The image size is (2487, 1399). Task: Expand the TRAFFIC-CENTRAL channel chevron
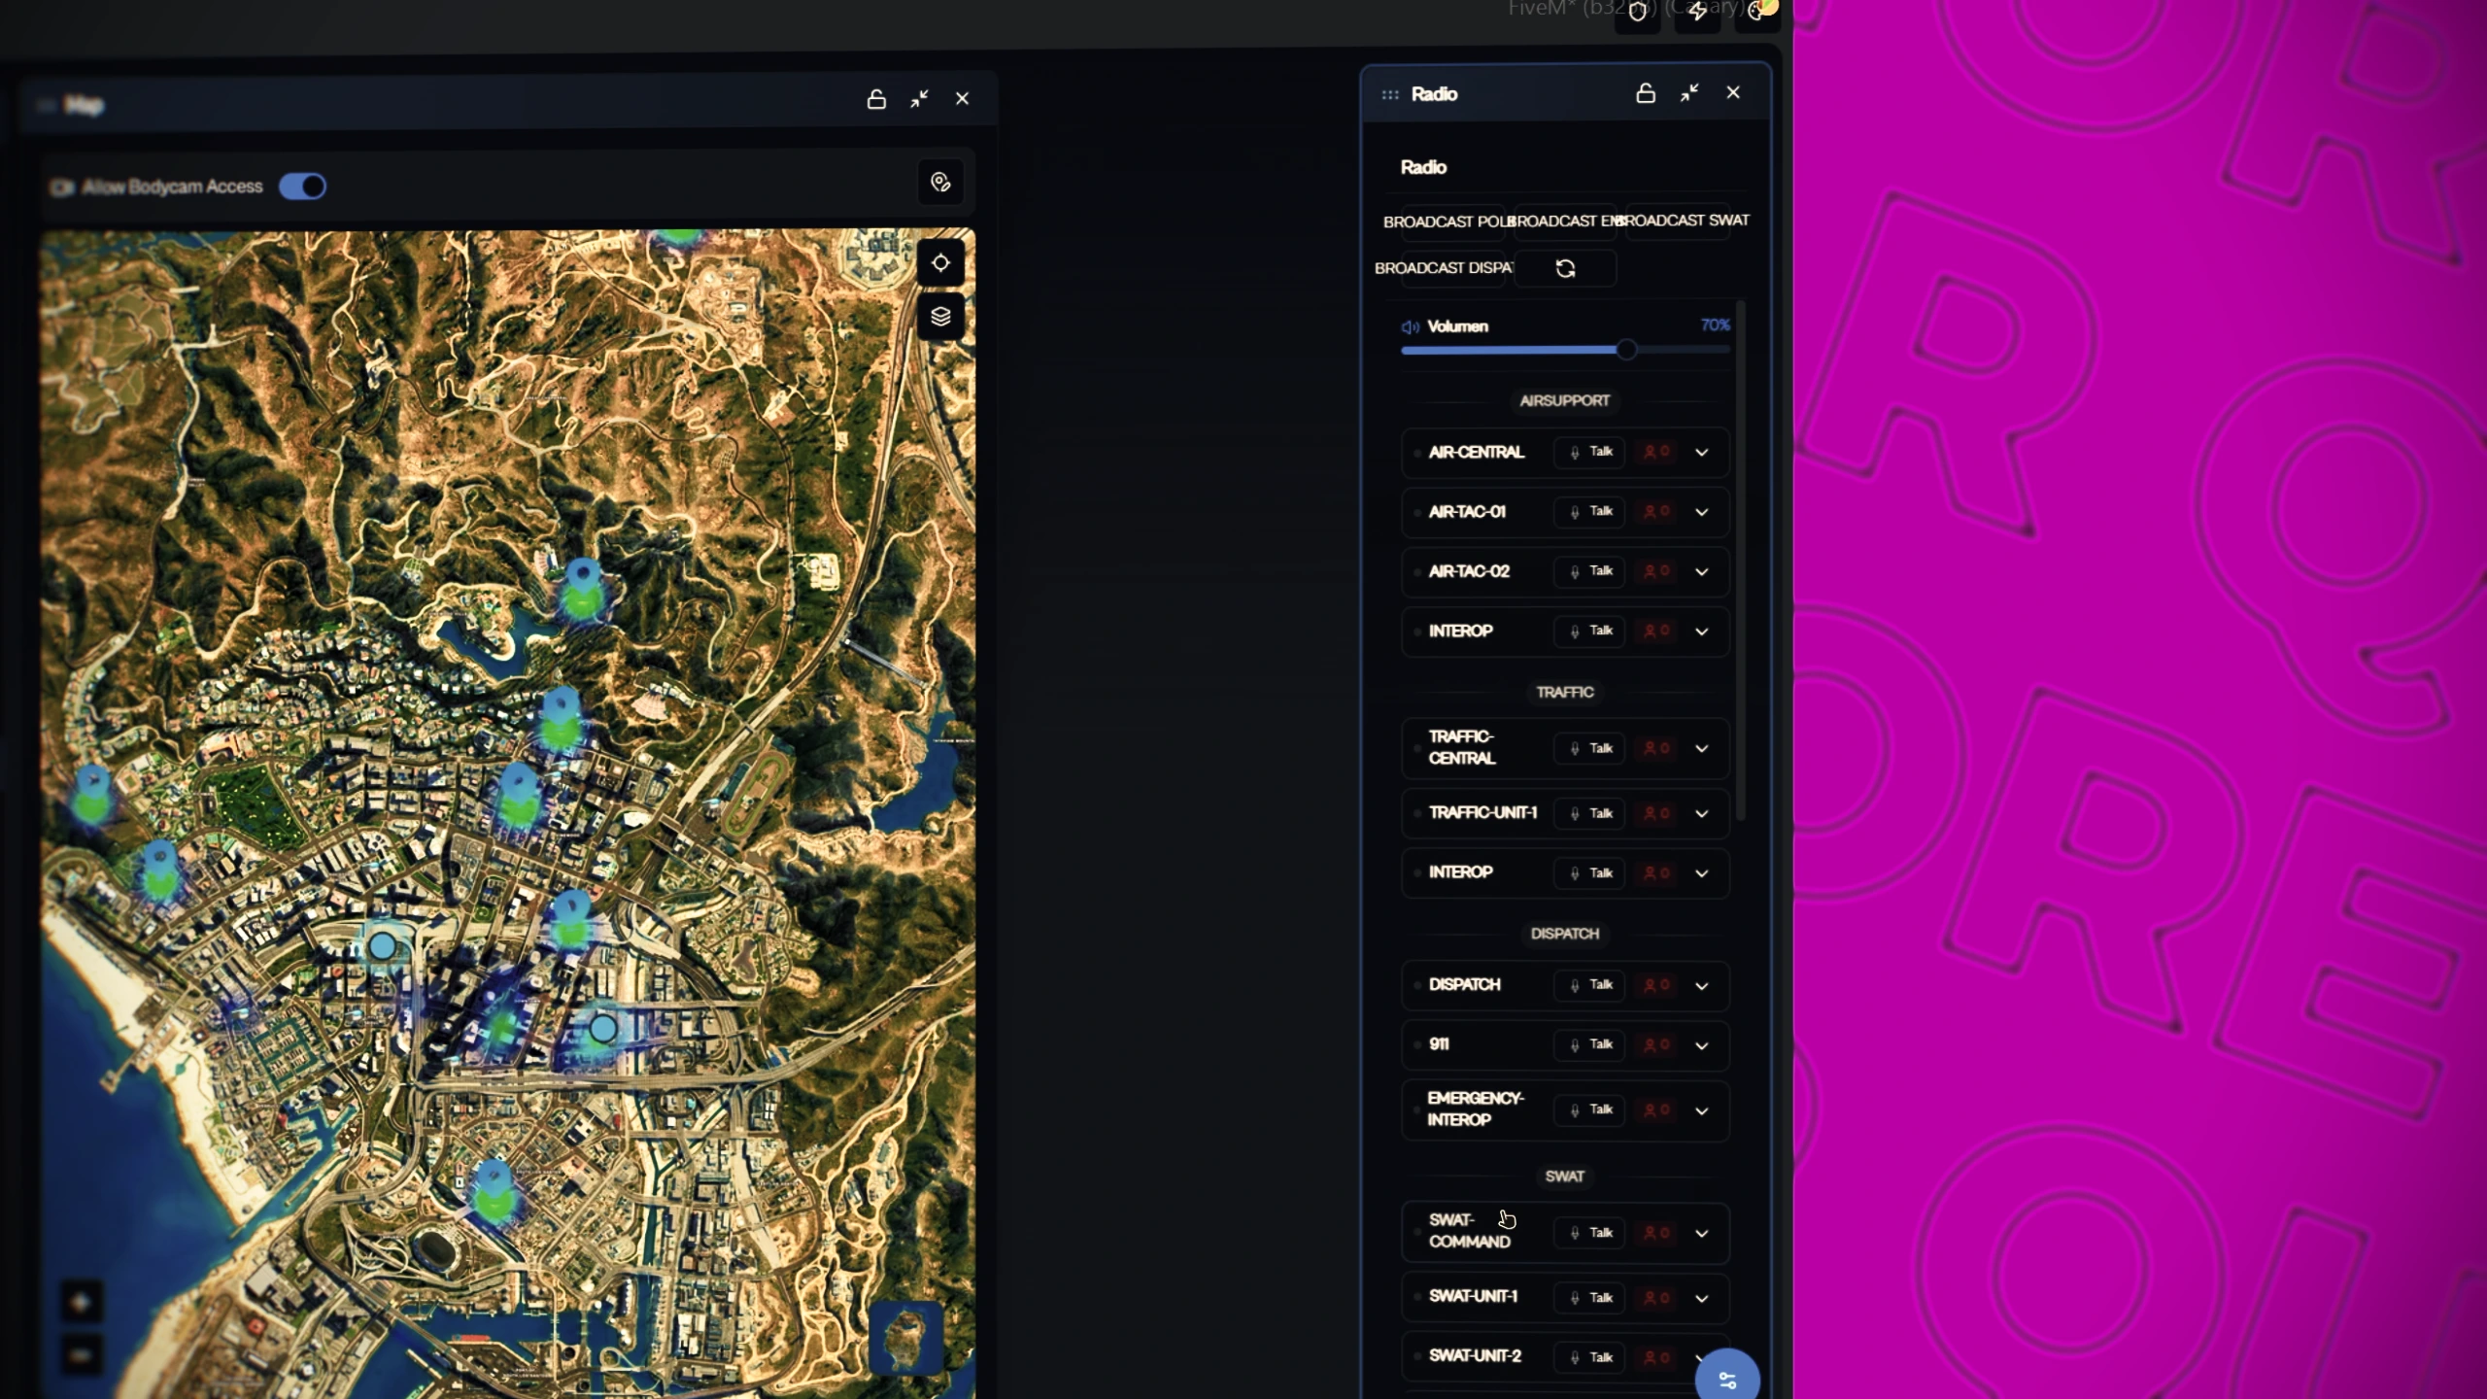1702,749
